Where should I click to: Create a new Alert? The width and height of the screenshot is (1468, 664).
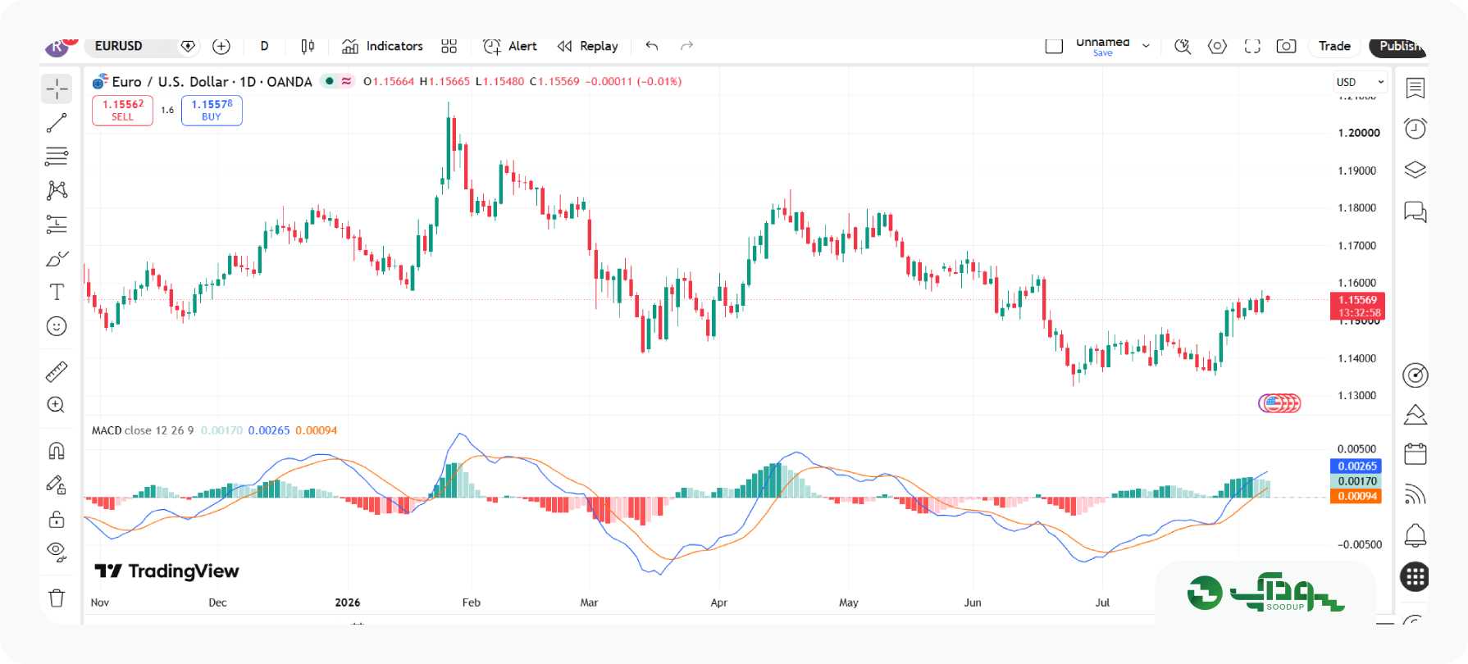click(x=510, y=46)
